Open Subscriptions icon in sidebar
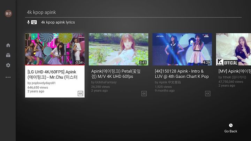The width and height of the screenshot is (251, 141). pos(8,55)
